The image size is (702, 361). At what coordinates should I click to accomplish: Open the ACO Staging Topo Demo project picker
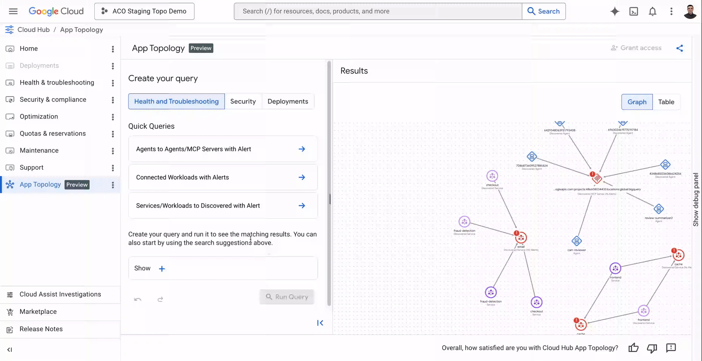(x=144, y=11)
